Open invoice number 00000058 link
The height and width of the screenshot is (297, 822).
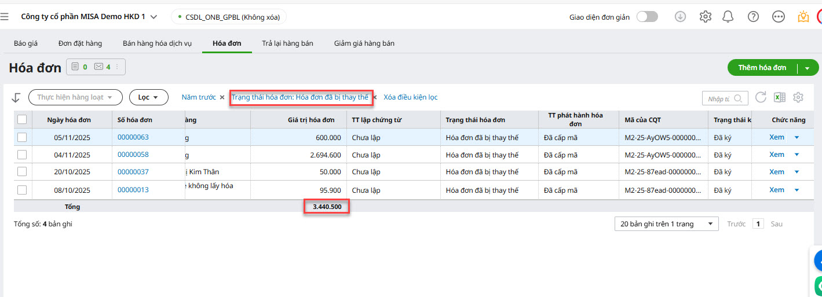coord(133,155)
